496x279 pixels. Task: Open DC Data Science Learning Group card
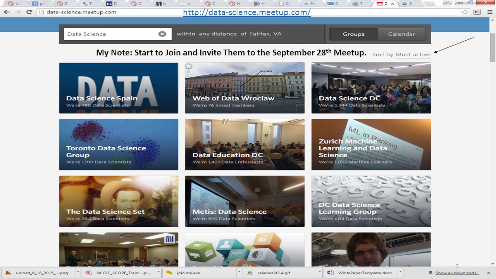[371, 201]
